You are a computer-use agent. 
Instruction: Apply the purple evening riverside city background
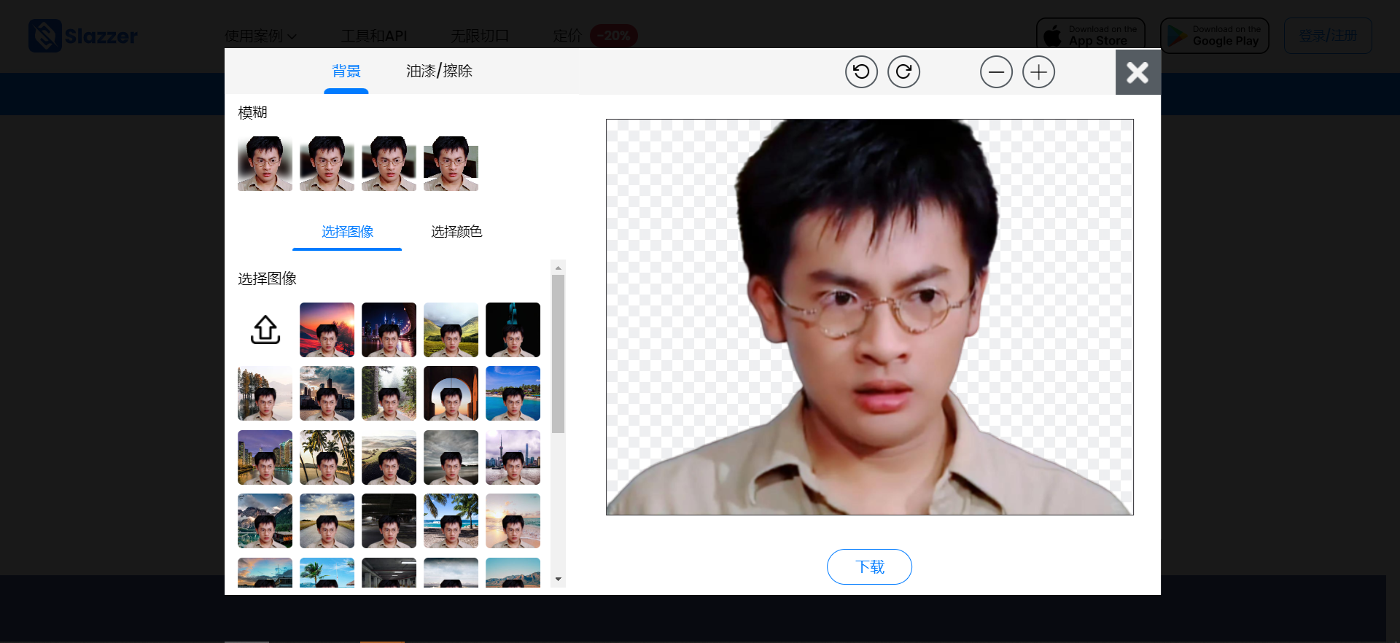(265, 457)
